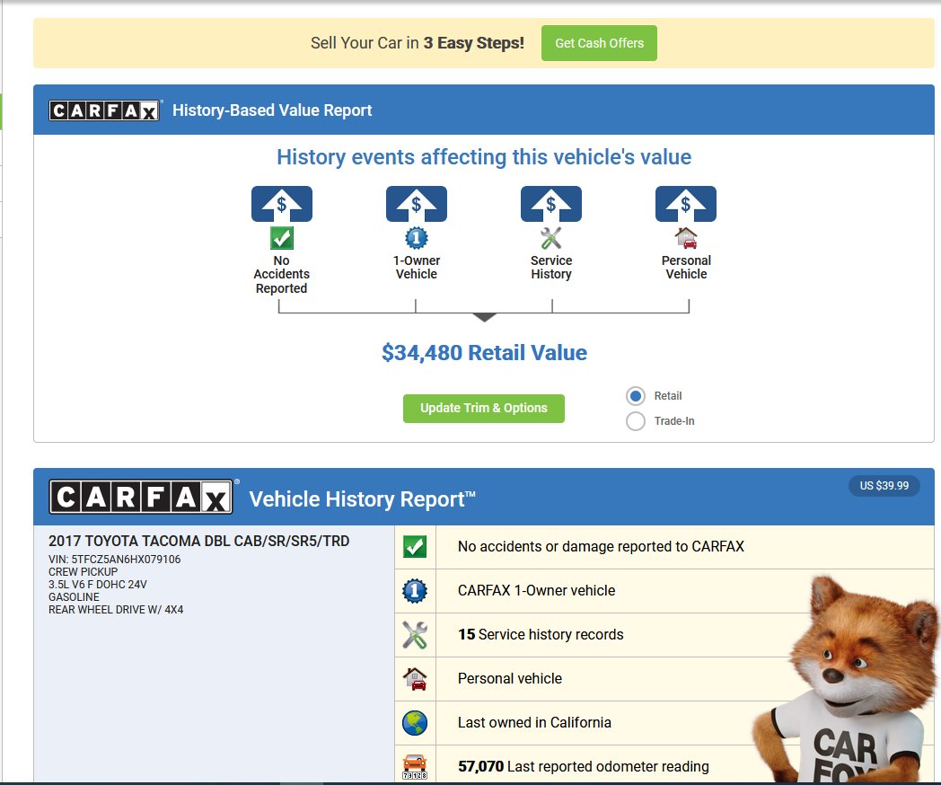Click the 'Last owned in California' text
941x785 pixels.
(x=534, y=723)
